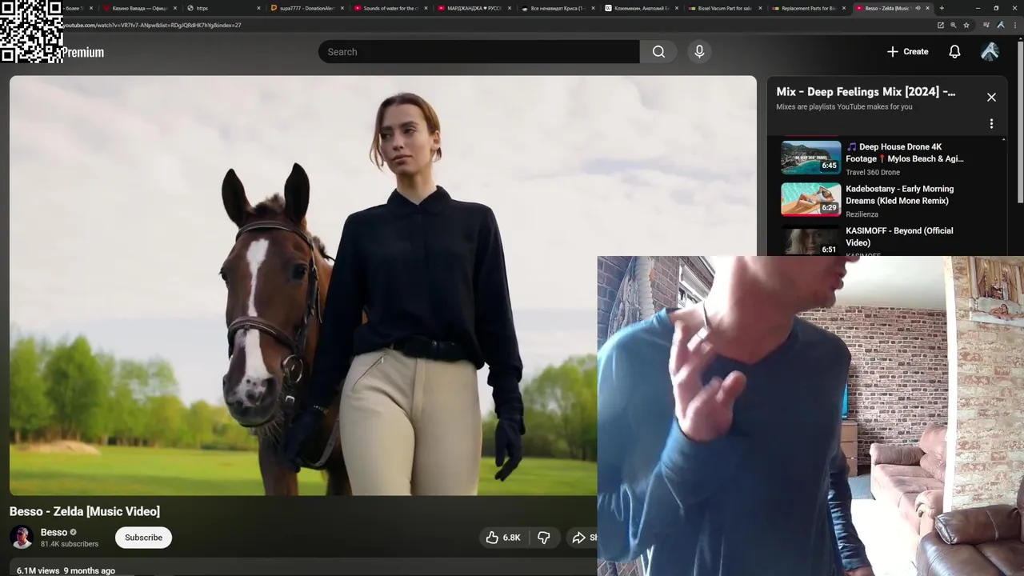Screen dimensions: 1024x576
Task: Open Deep House Drone 4K Footage title
Action: [x=905, y=153]
